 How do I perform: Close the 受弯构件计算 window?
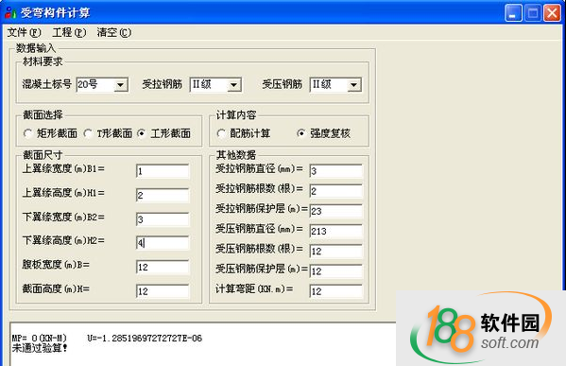tap(552, 13)
